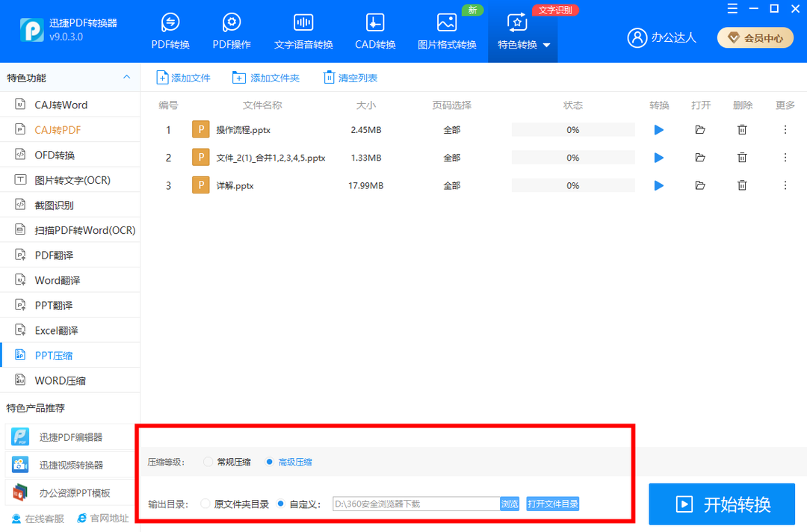Select the 自定义 output option
The width and height of the screenshot is (807, 532).
(279, 504)
